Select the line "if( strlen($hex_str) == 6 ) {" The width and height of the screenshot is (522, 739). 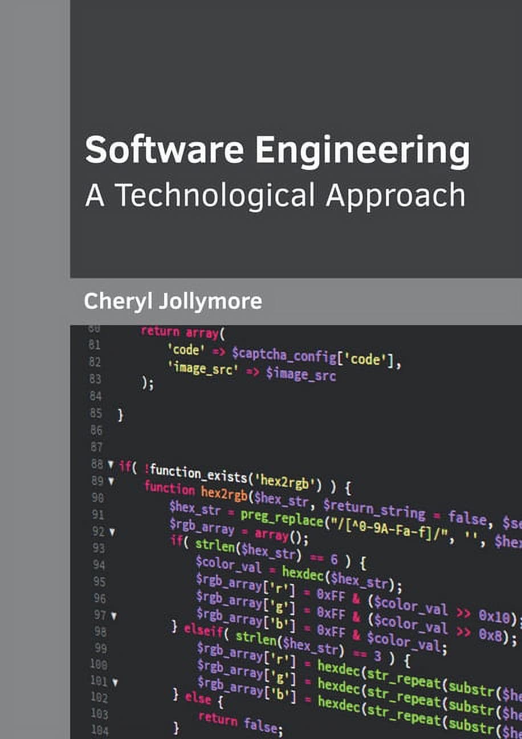pyautogui.click(x=268, y=552)
